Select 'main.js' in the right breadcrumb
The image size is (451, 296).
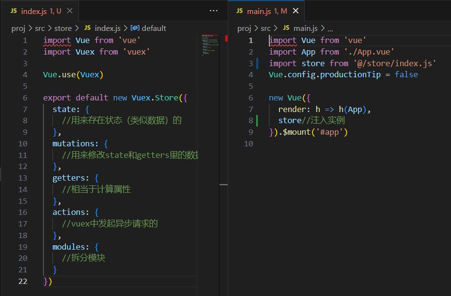pos(306,28)
